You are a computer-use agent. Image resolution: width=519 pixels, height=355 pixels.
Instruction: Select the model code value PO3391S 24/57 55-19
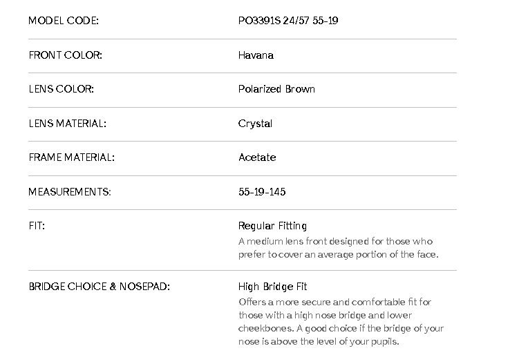(x=288, y=21)
